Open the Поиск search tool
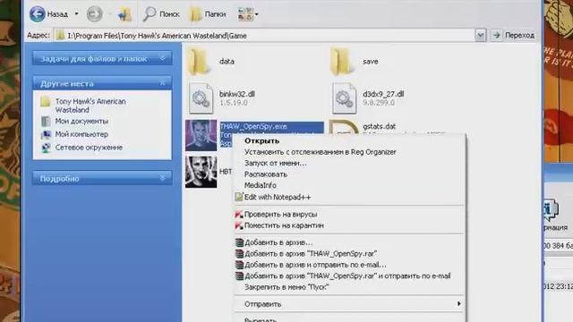The image size is (573, 322). tap(161, 14)
